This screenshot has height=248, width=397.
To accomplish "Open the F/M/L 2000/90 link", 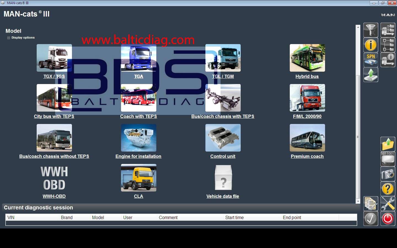I will [x=307, y=116].
